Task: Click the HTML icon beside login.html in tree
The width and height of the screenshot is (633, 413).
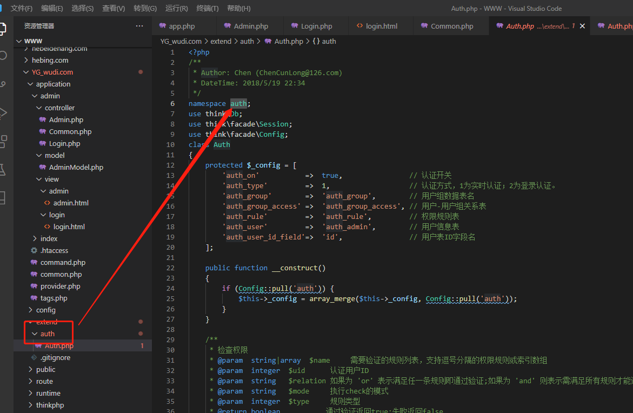Action: pyautogui.click(x=47, y=227)
